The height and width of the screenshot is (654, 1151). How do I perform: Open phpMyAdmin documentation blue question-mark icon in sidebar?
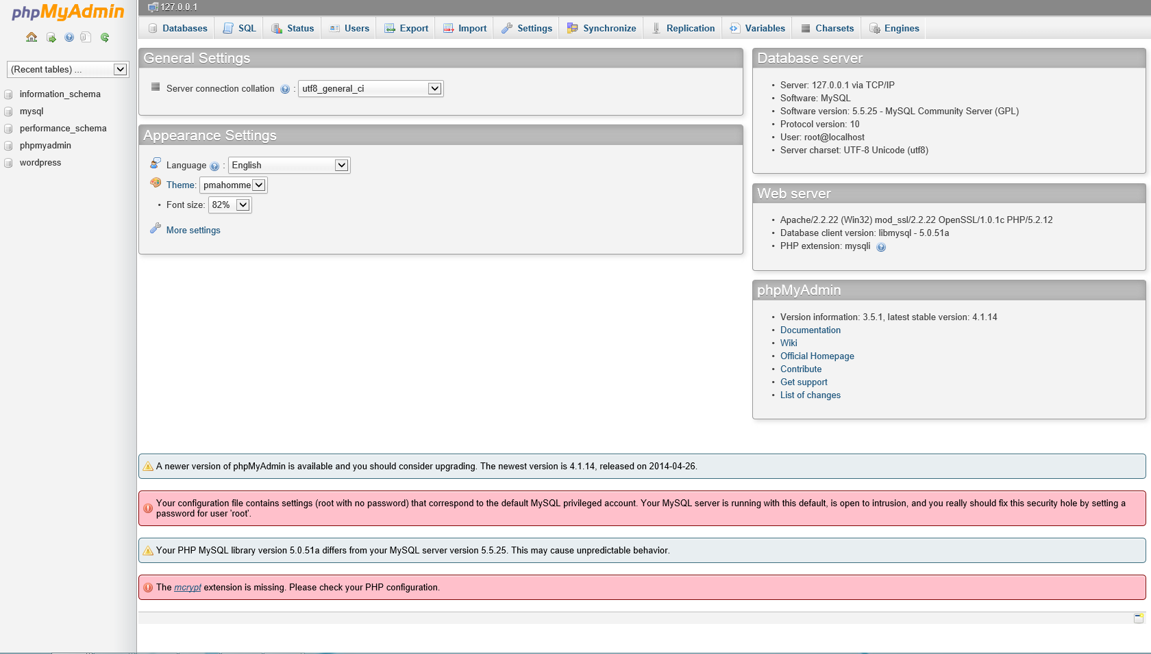click(69, 37)
